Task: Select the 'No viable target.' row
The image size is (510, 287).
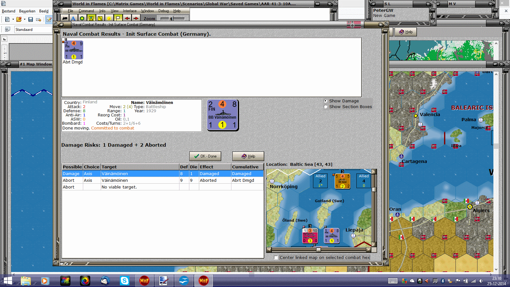Action: coord(163,187)
